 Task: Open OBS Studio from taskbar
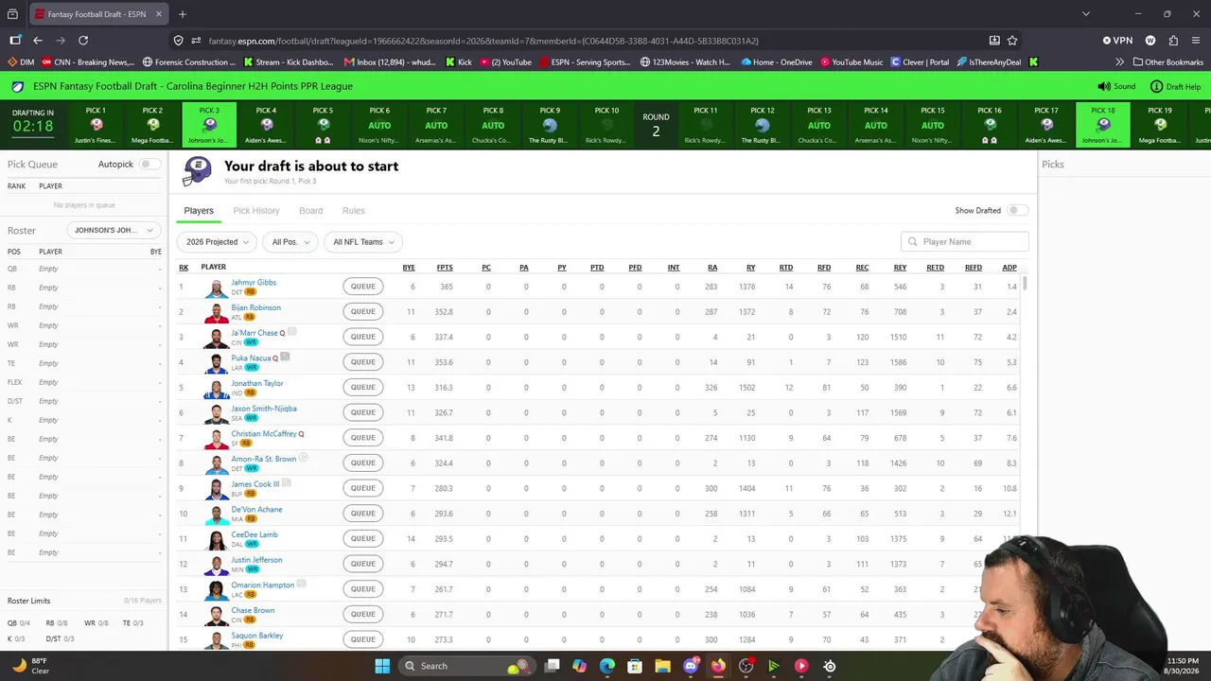coord(746,666)
